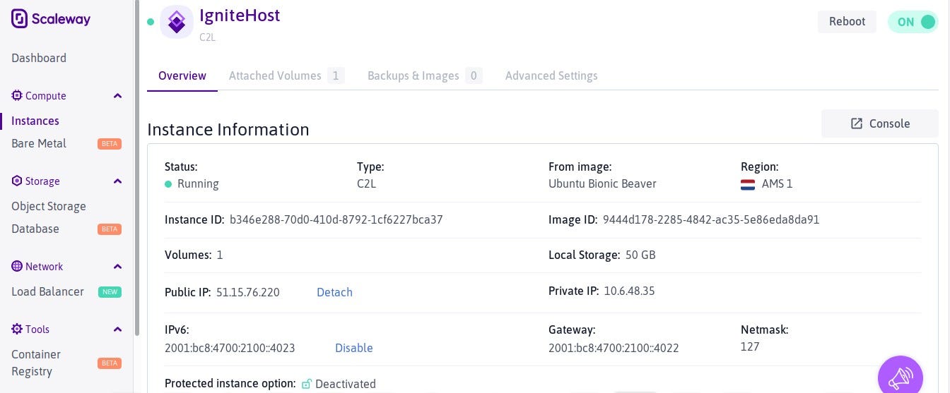
Task: Select the Instance ID value b346e288
Action: click(336, 219)
